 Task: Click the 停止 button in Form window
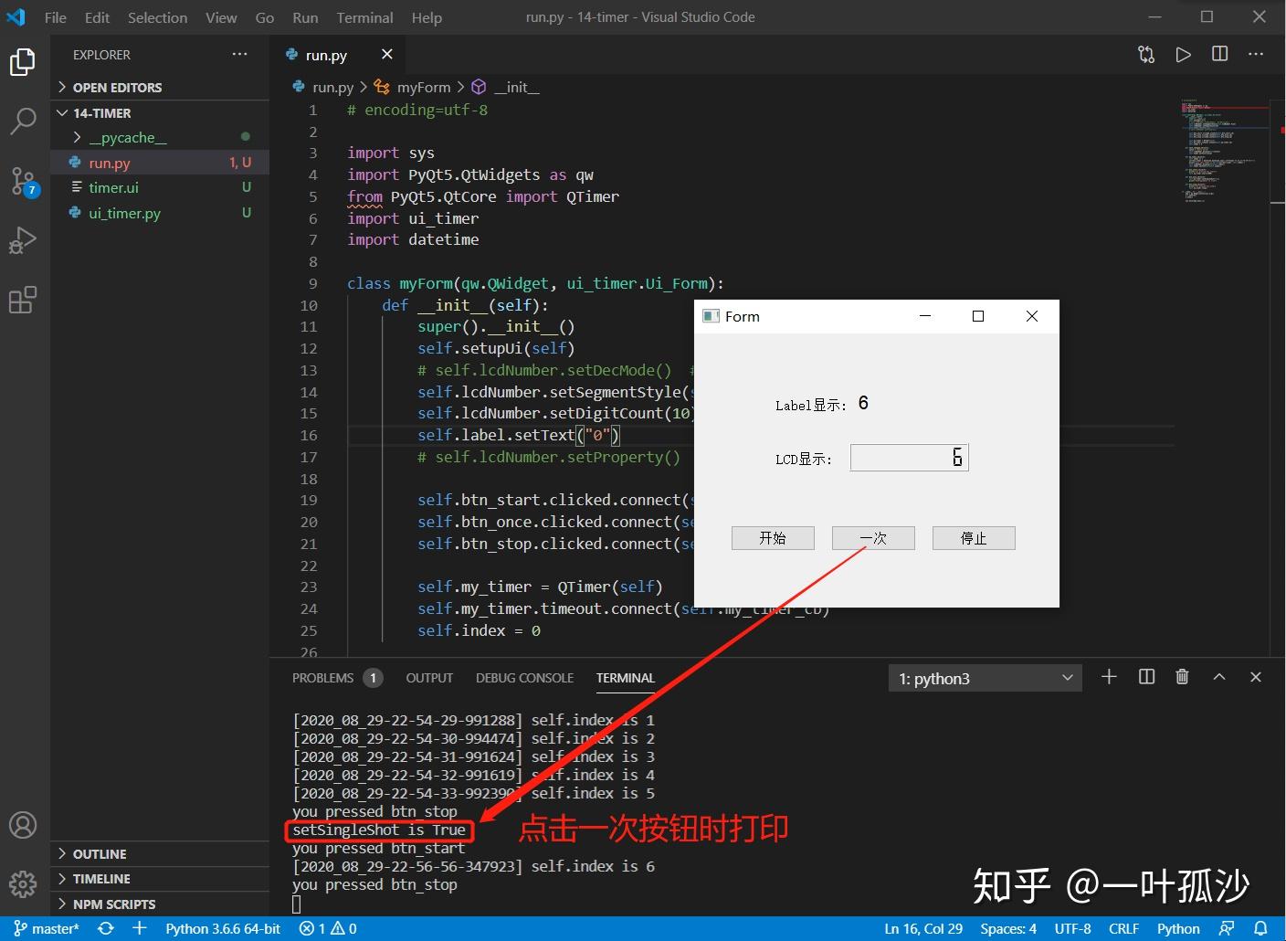click(x=974, y=538)
